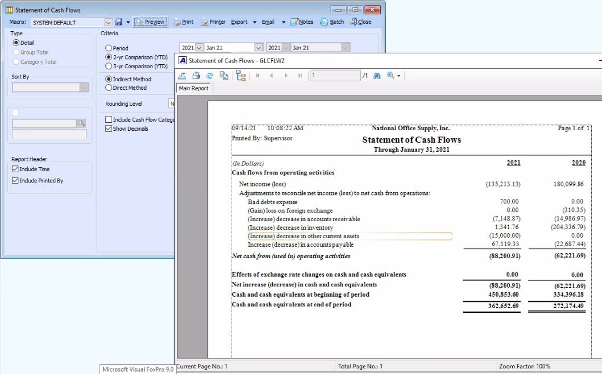602x374 pixels.
Task: Click the 2021 column header in report
Action: click(513, 163)
